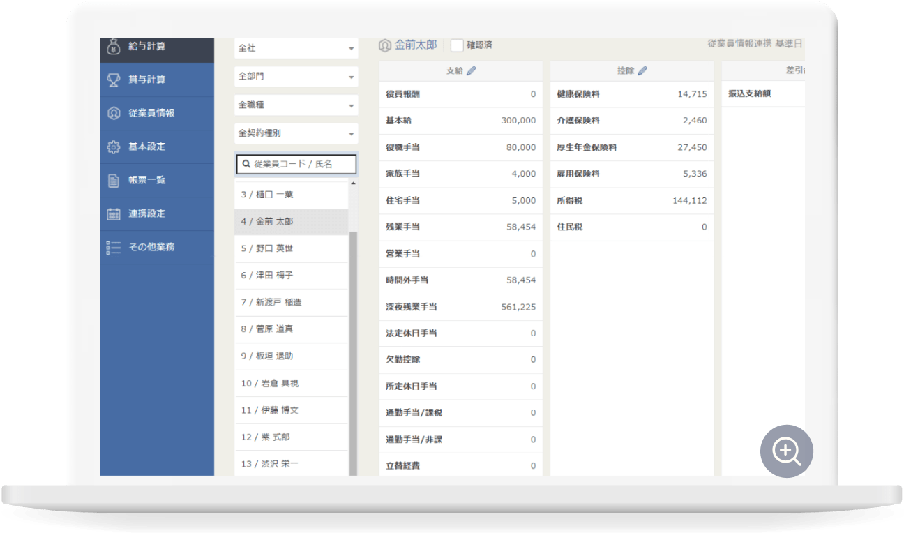The width and height of the screenshot is (904, 533).
Task: Open その他業務 menu item
Action: pyautogui.click(x=157, y=247)
